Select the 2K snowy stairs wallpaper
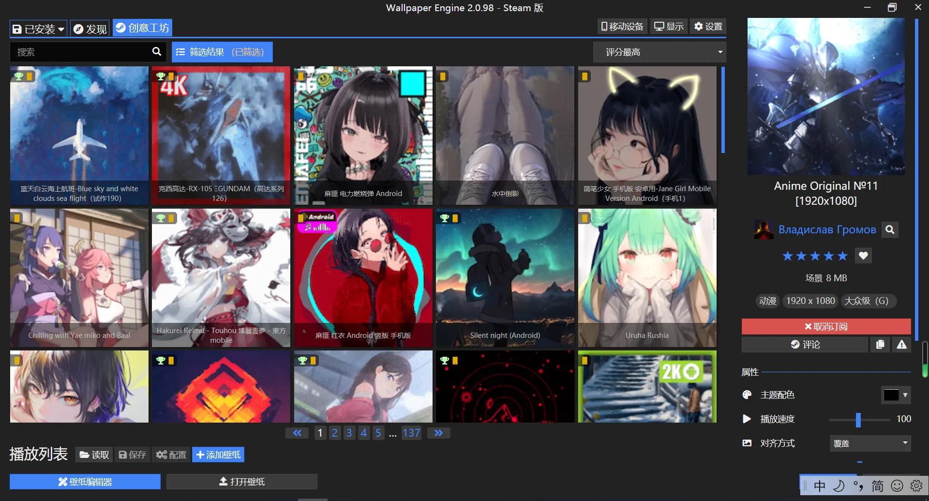 click(647, 387)
